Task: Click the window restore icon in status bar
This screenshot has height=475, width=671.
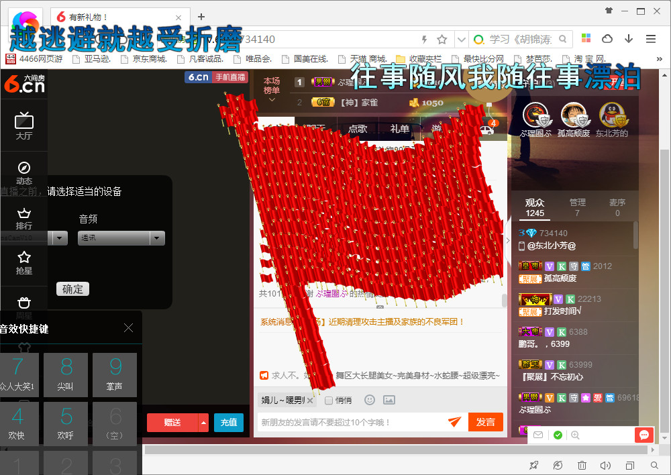Action: (x=630, y=465)
